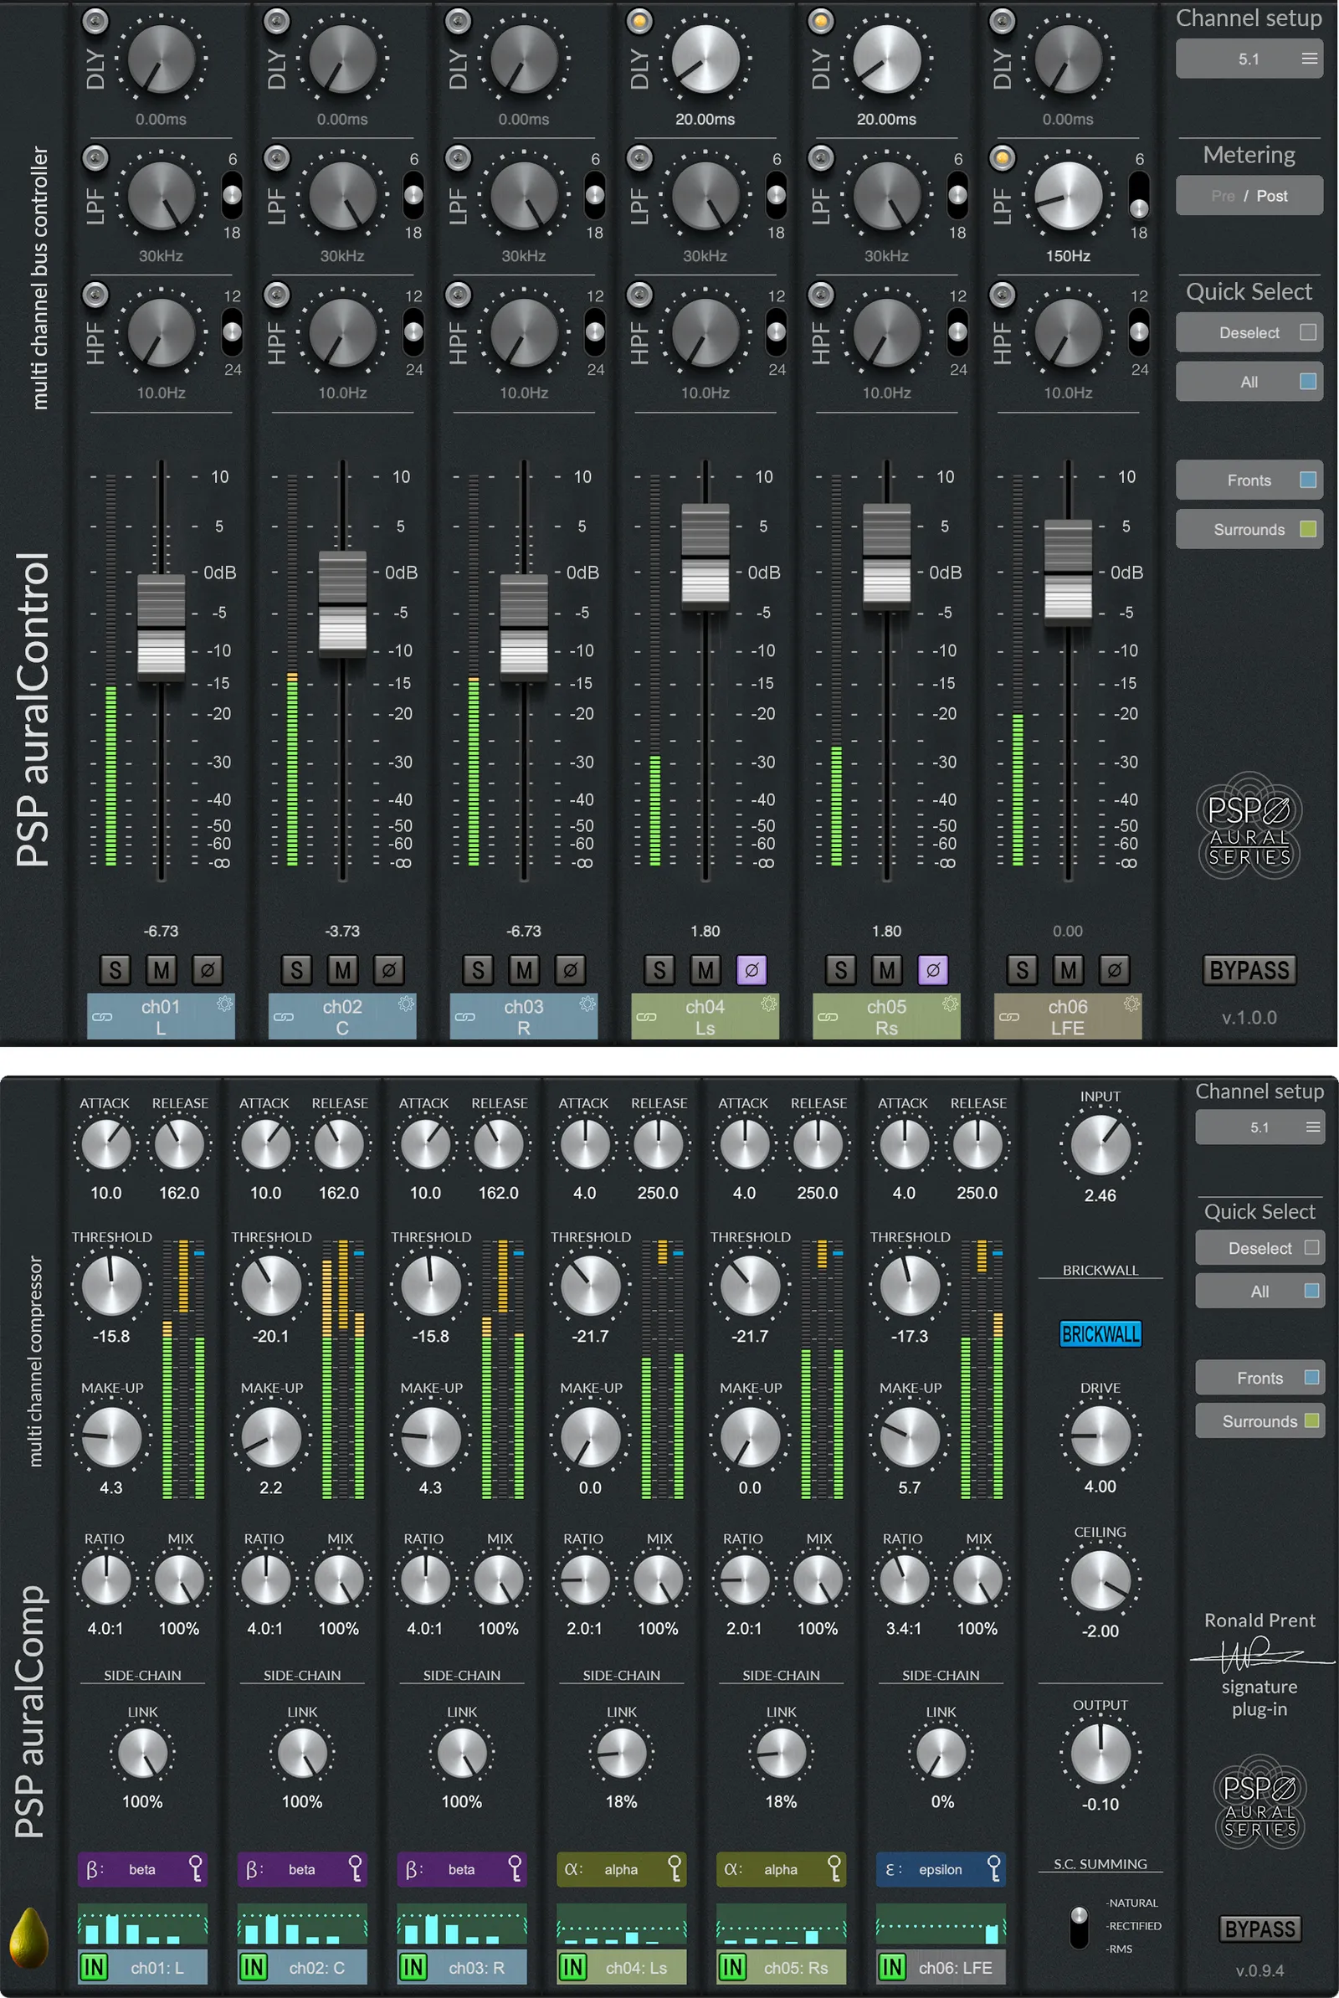The image size is (1339, 1998).
Task: Toggle the BRICKWALL limiter in auralComp
Action: [x=1100, y=1333]
